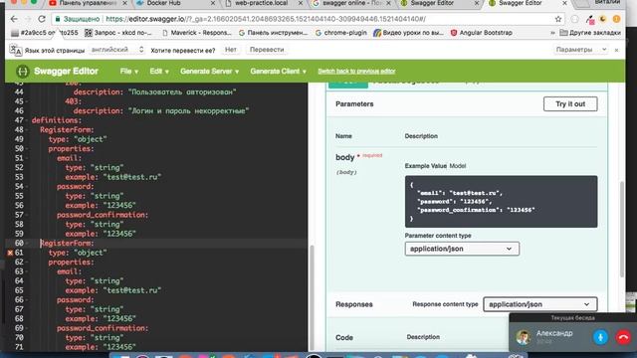The height and width of the screenshot is (358, 637).
Task: Collapse the RegisterForm block at line 60
Action: click(x=27, y=243)
